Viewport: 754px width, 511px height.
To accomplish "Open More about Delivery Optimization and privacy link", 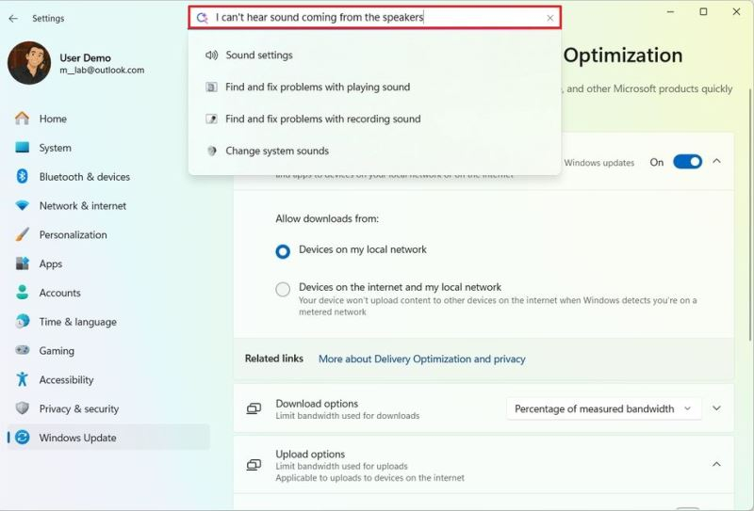I will (421, 359).
